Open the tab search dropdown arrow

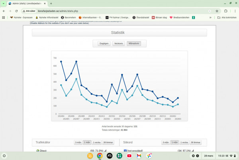(3, 4)
